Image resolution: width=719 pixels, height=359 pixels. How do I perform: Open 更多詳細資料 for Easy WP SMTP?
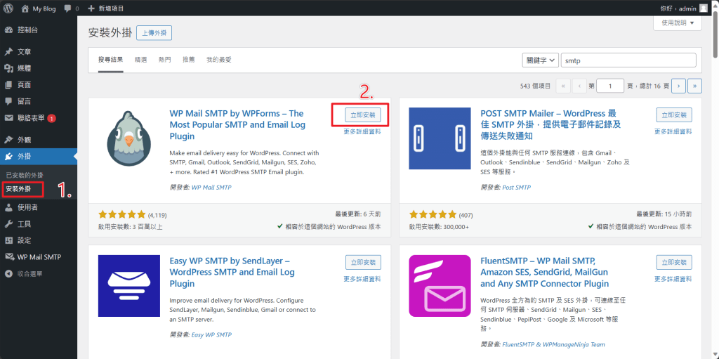pos(362,279)
